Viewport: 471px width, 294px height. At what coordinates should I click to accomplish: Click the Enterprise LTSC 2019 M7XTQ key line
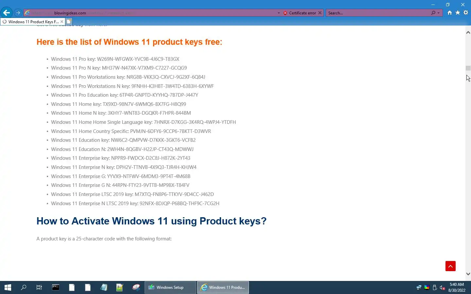pyautogui.click(x=132, y=194)
